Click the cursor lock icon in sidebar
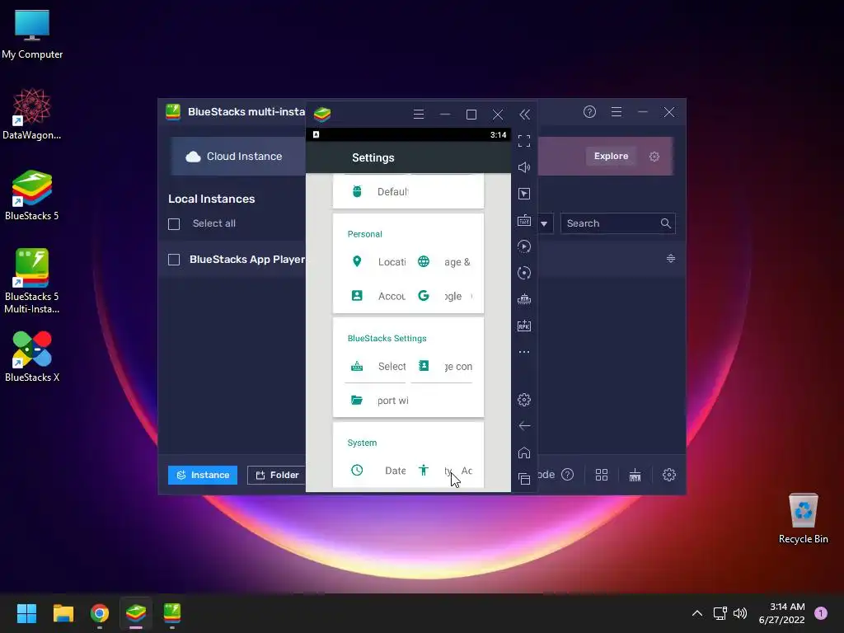The height and width of the screenshot is (633, 844). pyautogui.click(x=523, y=194)
